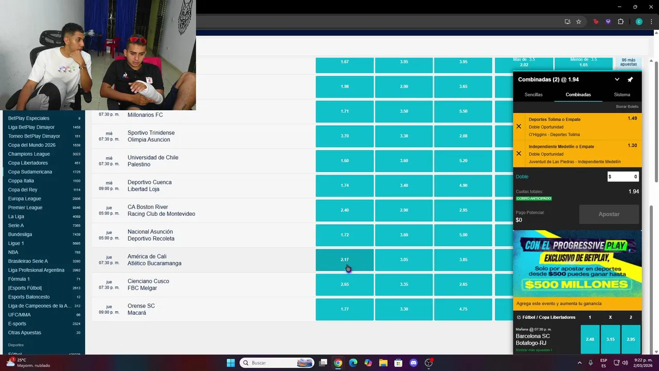Collapse the Combinadas bet slip chevron

617,79
